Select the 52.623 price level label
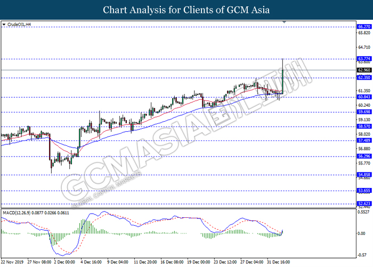 click(364, 203)
